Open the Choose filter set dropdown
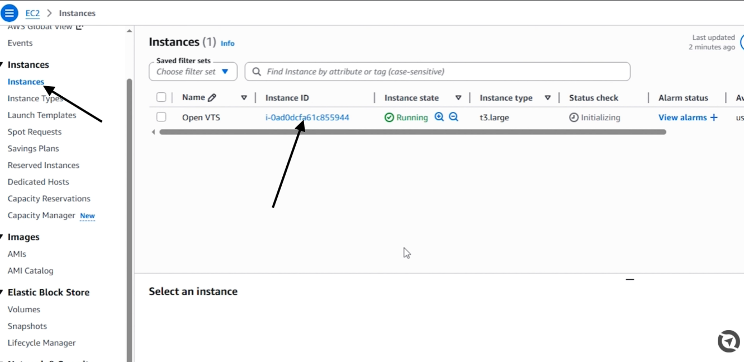This screenshot has width=744, height=362. click(193, 72)
